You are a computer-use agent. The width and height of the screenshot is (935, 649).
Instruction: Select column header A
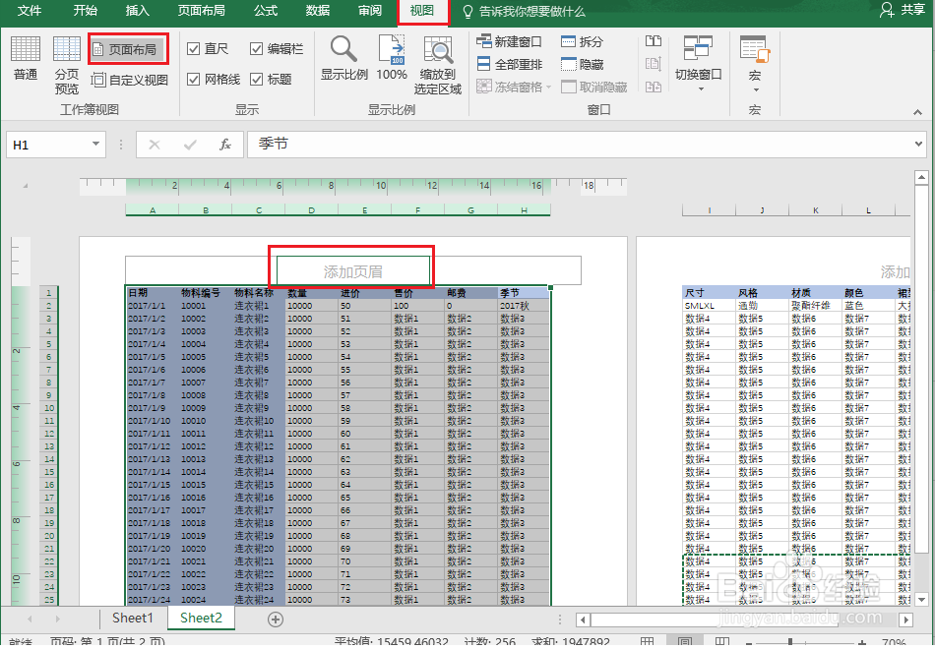point(152,209)
